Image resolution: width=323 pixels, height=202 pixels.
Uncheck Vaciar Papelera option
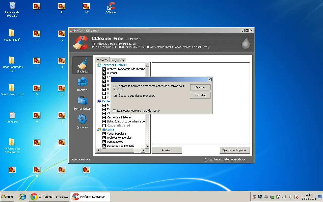[104, 134]
